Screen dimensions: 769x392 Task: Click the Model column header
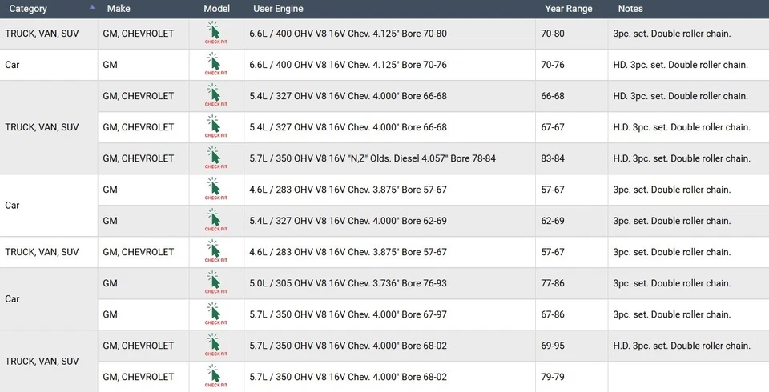216,9
